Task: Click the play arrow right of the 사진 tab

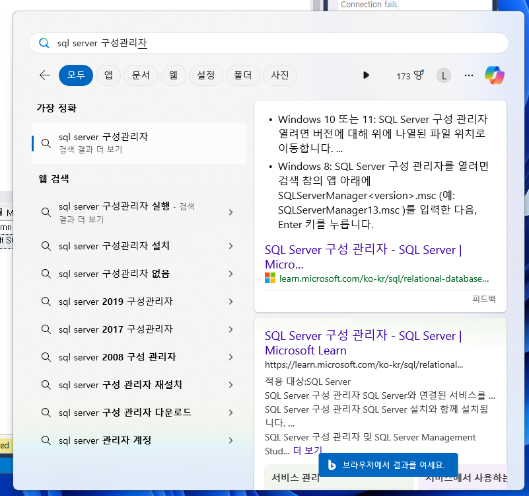Action: [x=367, y=75]
